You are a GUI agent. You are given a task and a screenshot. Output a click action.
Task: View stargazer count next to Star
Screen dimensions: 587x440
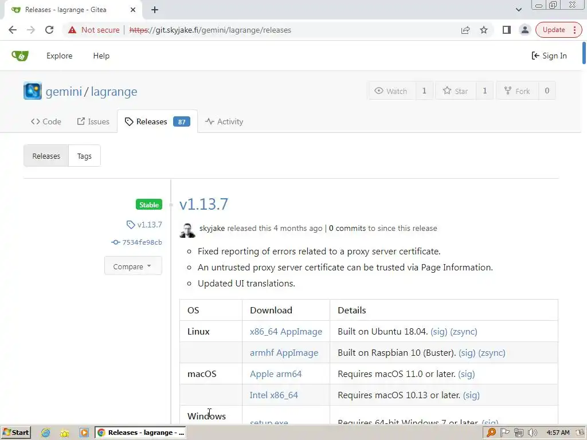pyautogui.click(x=485, y=91)
